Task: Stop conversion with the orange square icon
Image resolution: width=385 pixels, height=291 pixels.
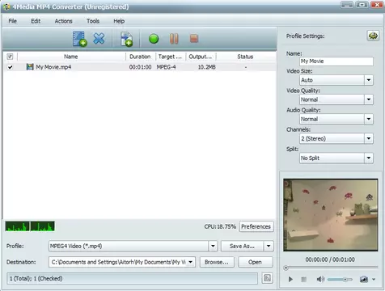Action: coord(194,39)
